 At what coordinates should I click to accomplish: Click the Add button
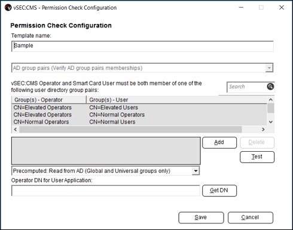(x=219, y=142)
